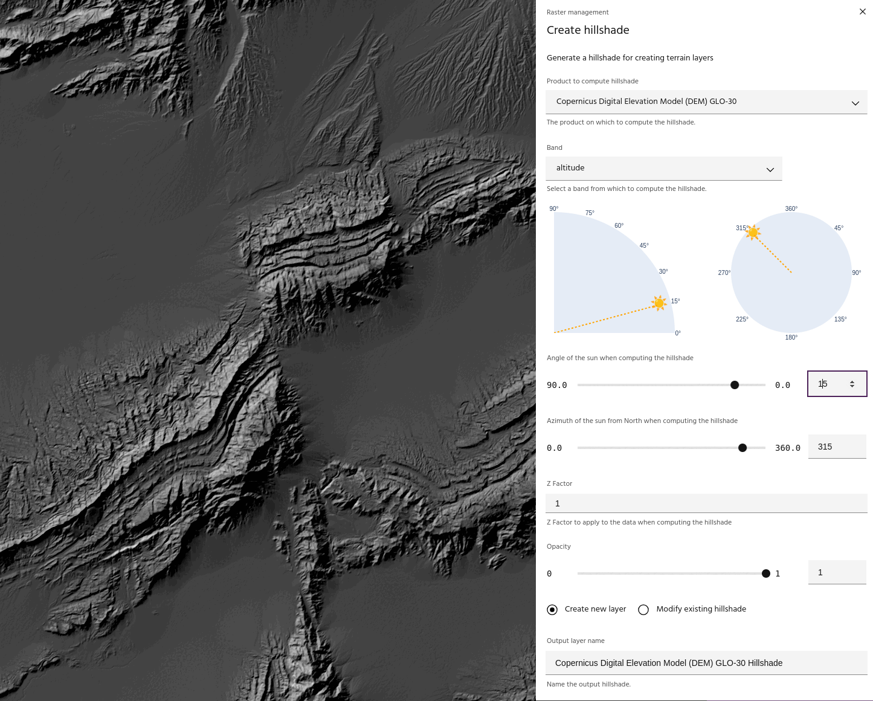Click the azimuth input field showing 315
The height and width of the screenshot is (701, 873).
[837, 447]
